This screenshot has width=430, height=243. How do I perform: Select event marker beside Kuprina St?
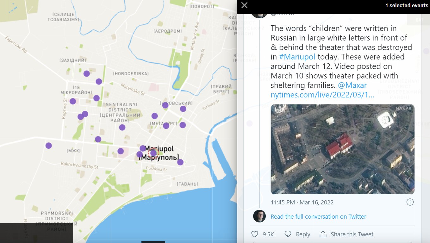click(x=73, y=101)
